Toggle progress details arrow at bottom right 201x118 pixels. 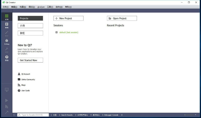[195, 115]
